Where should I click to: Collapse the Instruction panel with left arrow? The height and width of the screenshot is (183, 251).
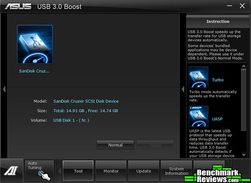(183, 89)
